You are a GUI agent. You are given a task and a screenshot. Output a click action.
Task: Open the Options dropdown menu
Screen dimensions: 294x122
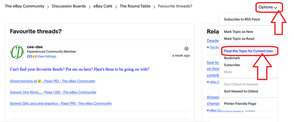point(267,7)
